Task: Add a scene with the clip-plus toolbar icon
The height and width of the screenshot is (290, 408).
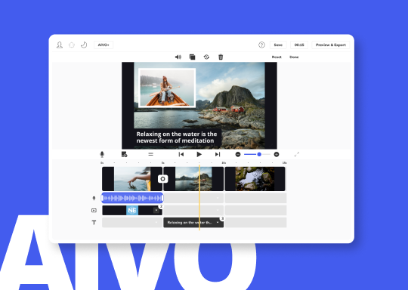Action: (125, 155)
